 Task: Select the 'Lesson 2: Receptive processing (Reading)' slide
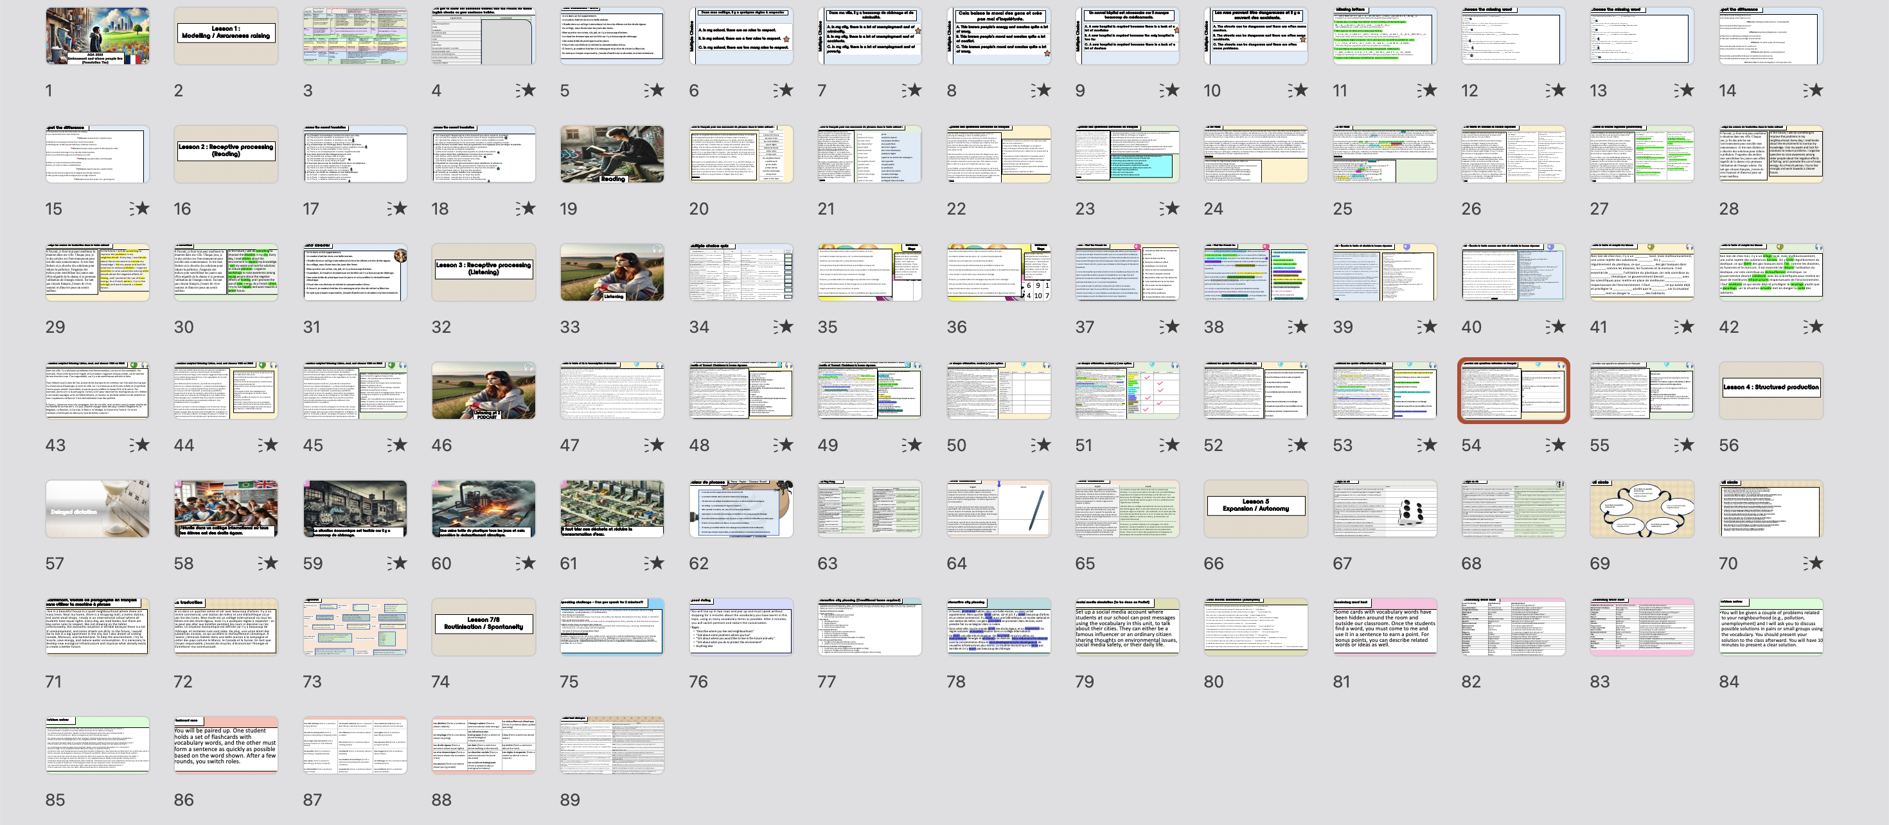pyautogui.click(x=226, y=154)
